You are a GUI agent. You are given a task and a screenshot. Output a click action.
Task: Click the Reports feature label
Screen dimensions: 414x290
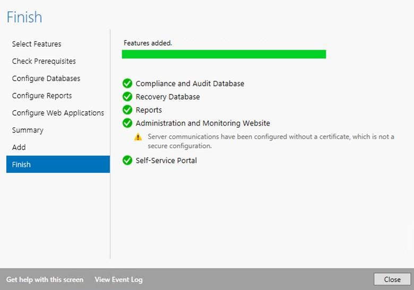pyautogui.click(x=149, y=110)
